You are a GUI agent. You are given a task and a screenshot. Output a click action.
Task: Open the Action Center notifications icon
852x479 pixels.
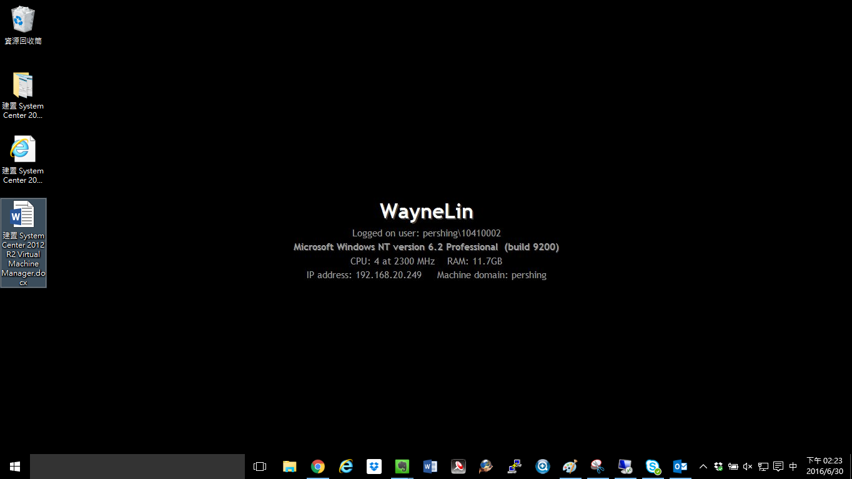[x=778, y=467]
